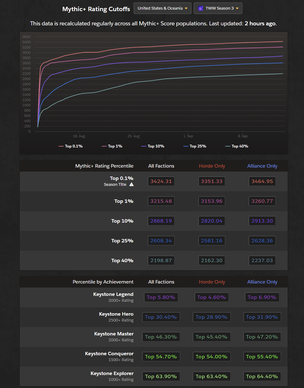Open the TWW Season 3 dropdown
This screenshot has width=304, height=388.
[x=218, y=8]
